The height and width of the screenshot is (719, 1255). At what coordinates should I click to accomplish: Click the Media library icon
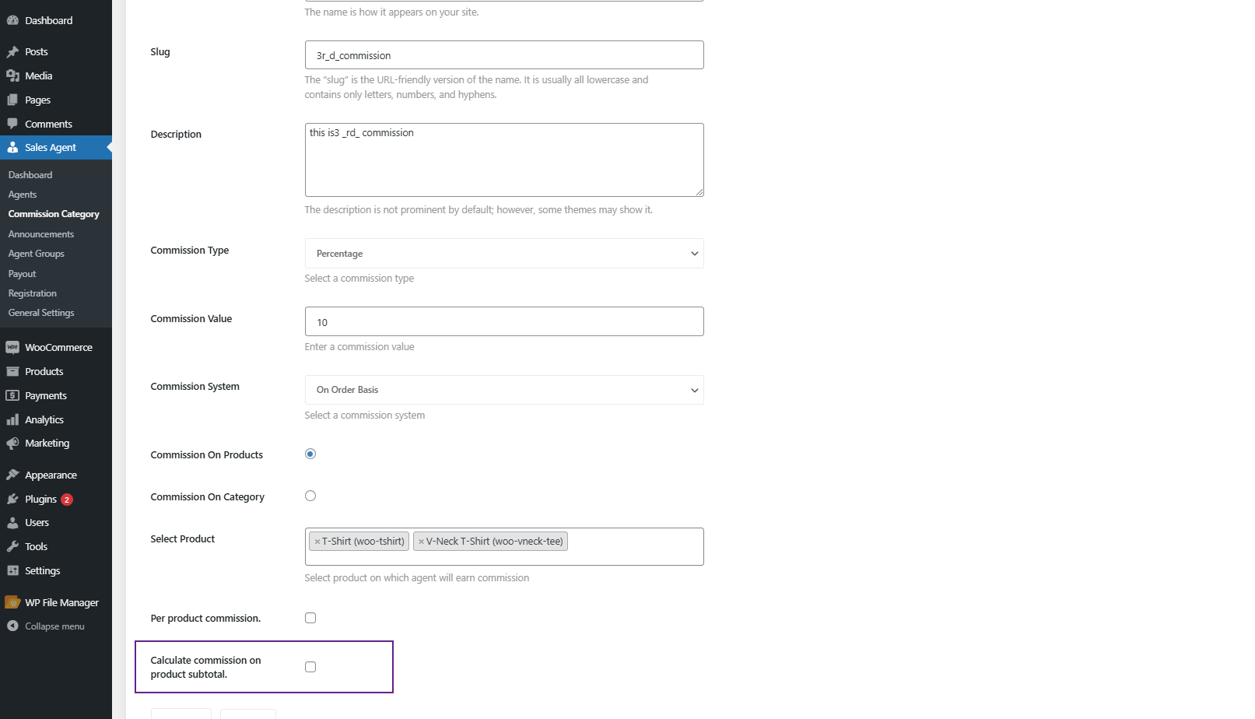point(12,76)
